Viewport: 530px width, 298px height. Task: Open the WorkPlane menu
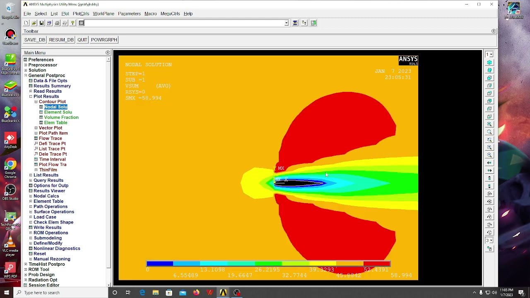point(104,14)
